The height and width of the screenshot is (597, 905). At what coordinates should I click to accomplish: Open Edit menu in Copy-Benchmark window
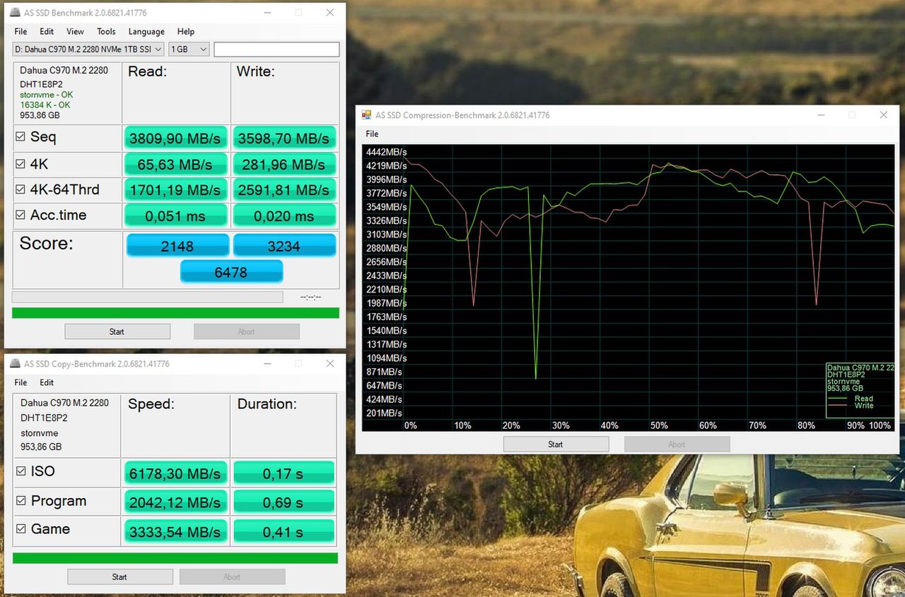(x=47, y=382)
